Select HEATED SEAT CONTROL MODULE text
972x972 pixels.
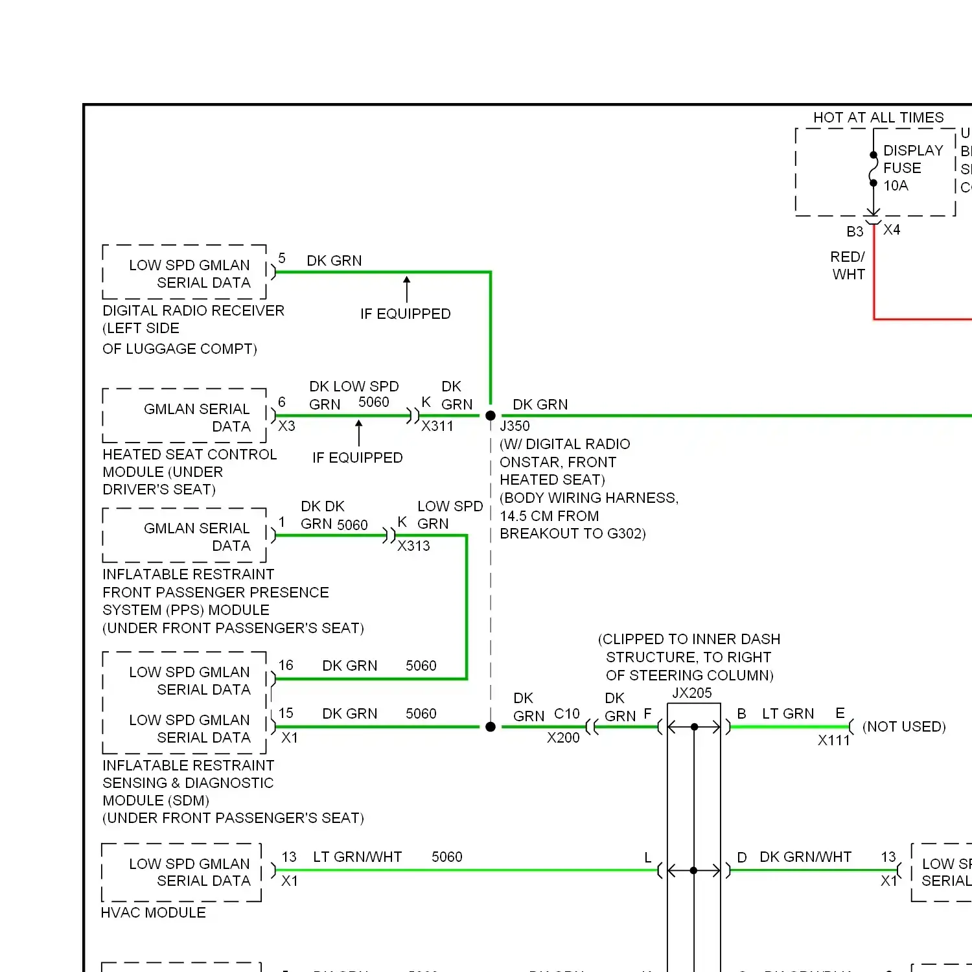[x=189, y=463]
